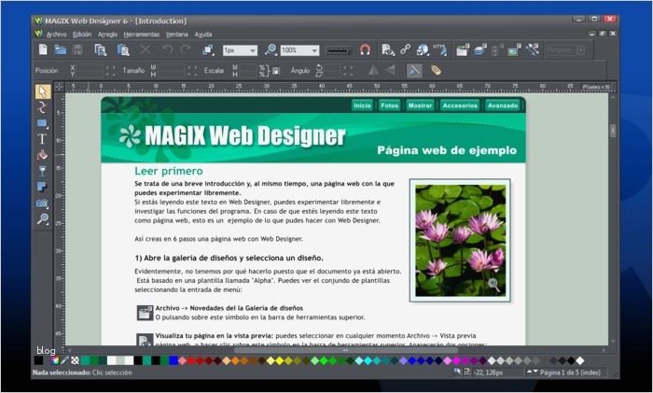Click the Posición X input field

point(90,67)
